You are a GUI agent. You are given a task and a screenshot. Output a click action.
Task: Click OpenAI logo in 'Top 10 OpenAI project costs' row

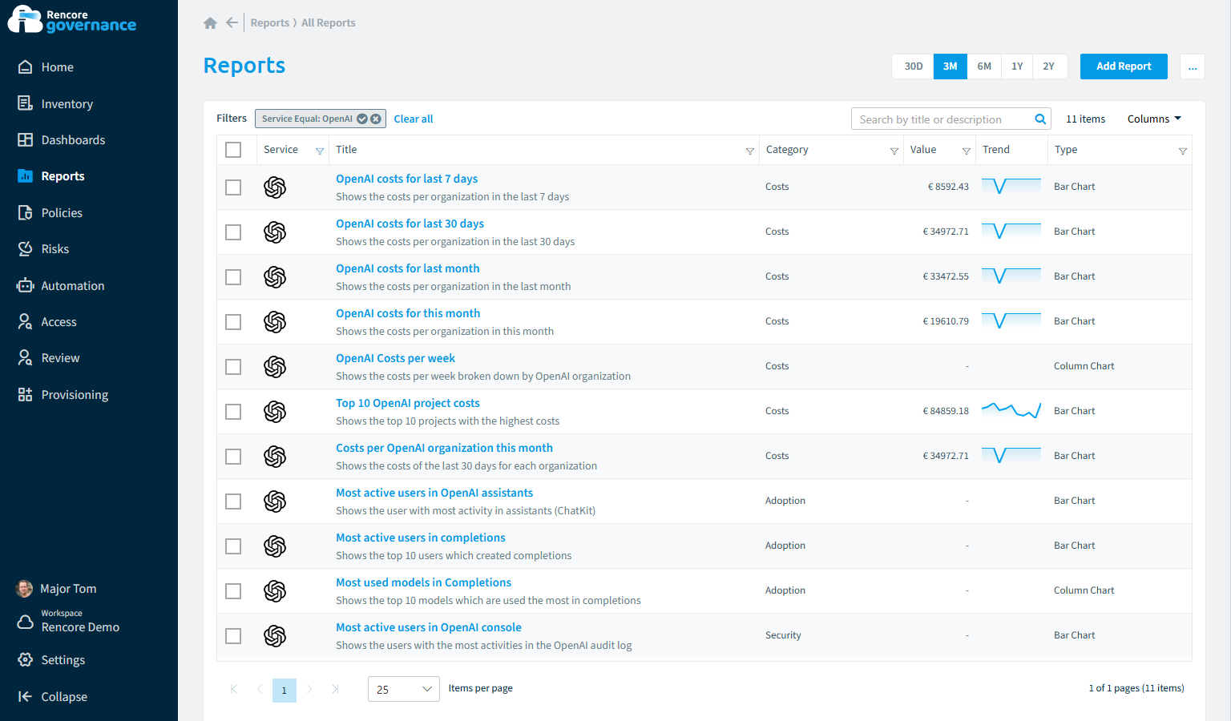pyautogui.click(x=275, y=412)
